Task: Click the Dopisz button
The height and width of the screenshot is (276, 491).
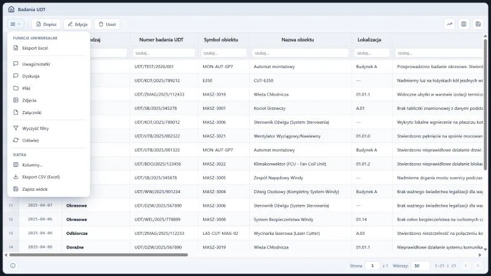Action: (x=46, y=24)
